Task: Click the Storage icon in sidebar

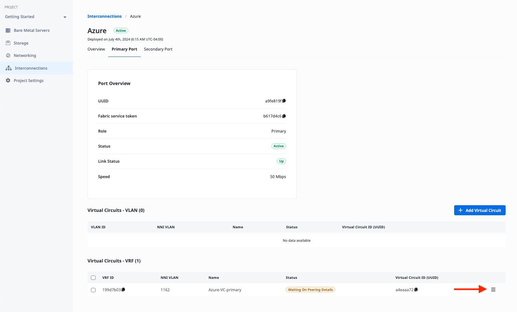Action: [x=8, y=43]
